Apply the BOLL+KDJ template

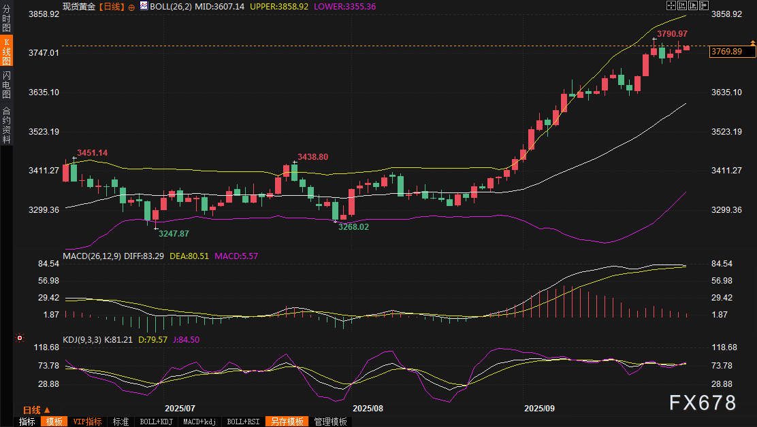click(x=157, y=422)
